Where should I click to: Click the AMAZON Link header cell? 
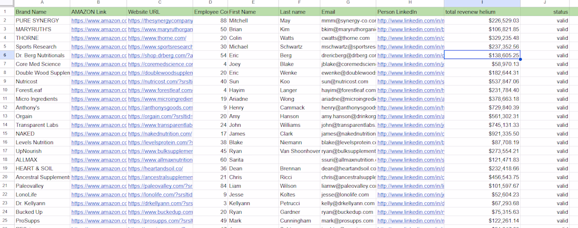[98, 12]
